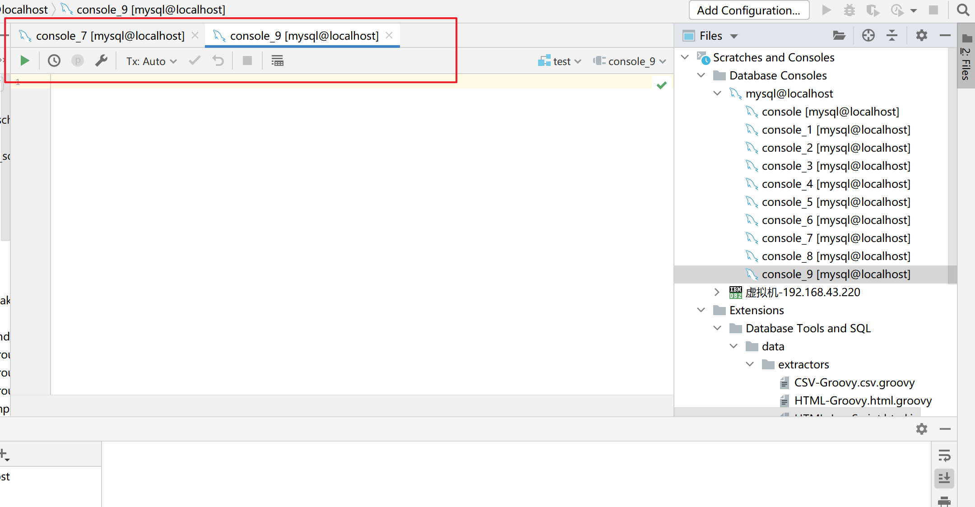Toggle the 2: Files side tool window tab
975x507 pixels.
pyautogui.click(x=966, y=56)
